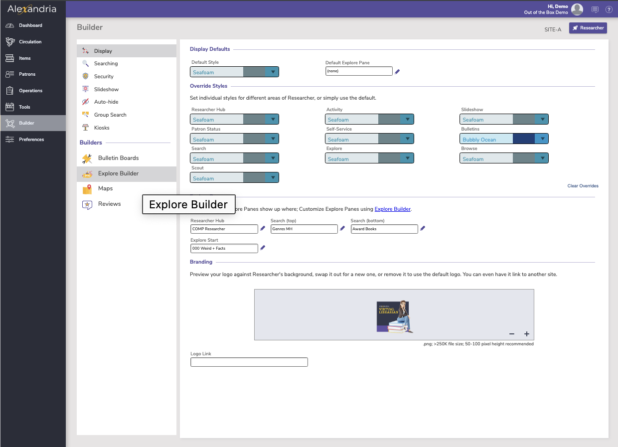618x447 pixels.
Task: Click the Patrons icon in sidebar
Action: click(x=9, y=74)
